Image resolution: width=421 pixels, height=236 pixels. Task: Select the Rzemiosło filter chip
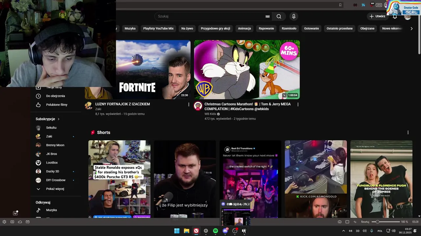coord(289,29)
